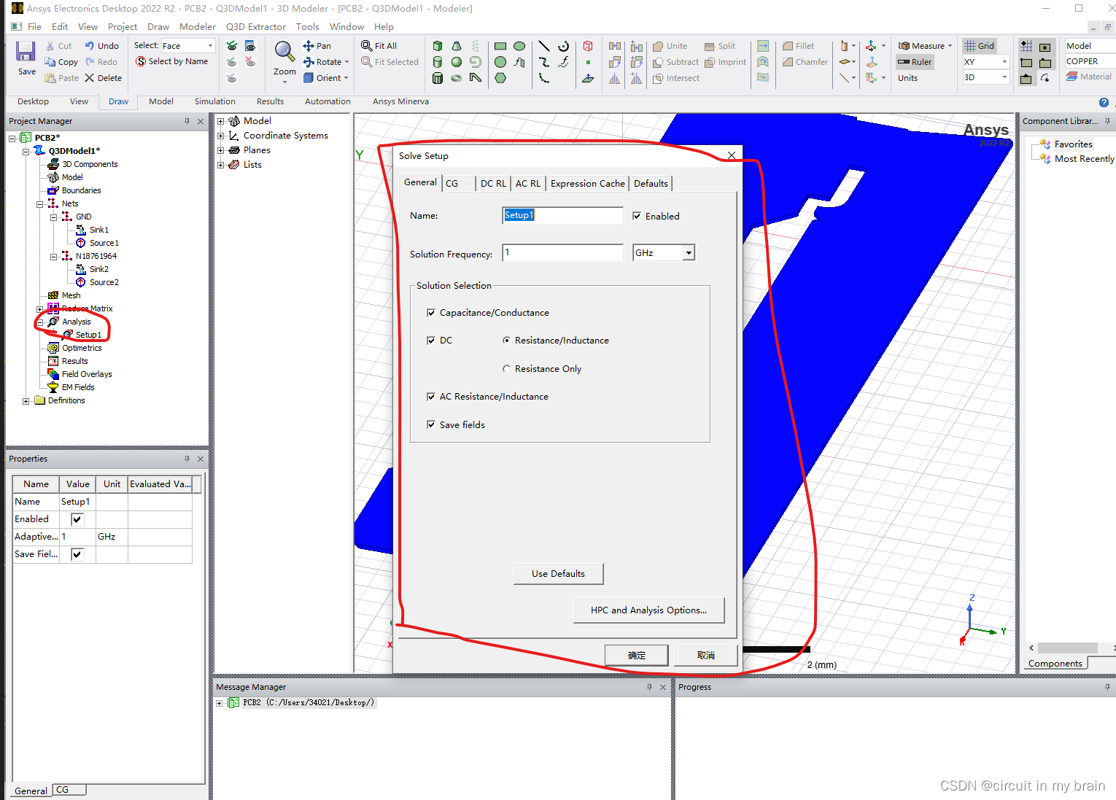Toggle Save Fields checkbox in Properties panel
This screenshot has height=800, width=1116.
point(77,554)
